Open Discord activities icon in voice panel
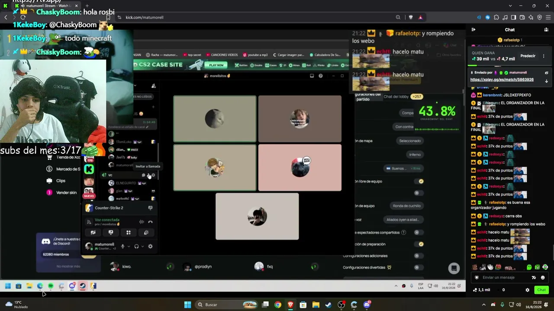 (x=129, y=232)
